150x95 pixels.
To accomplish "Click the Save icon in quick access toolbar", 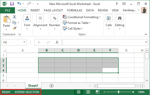I will 12,4.
